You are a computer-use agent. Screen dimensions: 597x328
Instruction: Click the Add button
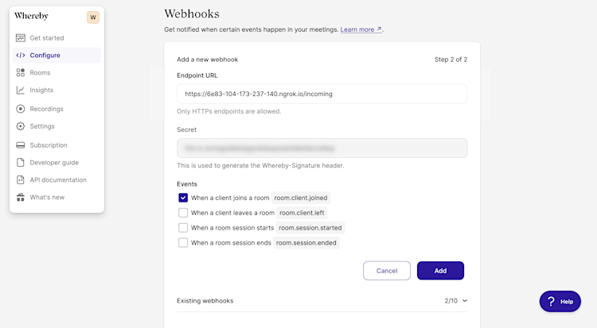(440, 271)
